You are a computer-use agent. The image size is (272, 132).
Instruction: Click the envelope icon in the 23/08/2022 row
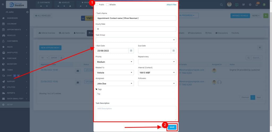[78, 82]
